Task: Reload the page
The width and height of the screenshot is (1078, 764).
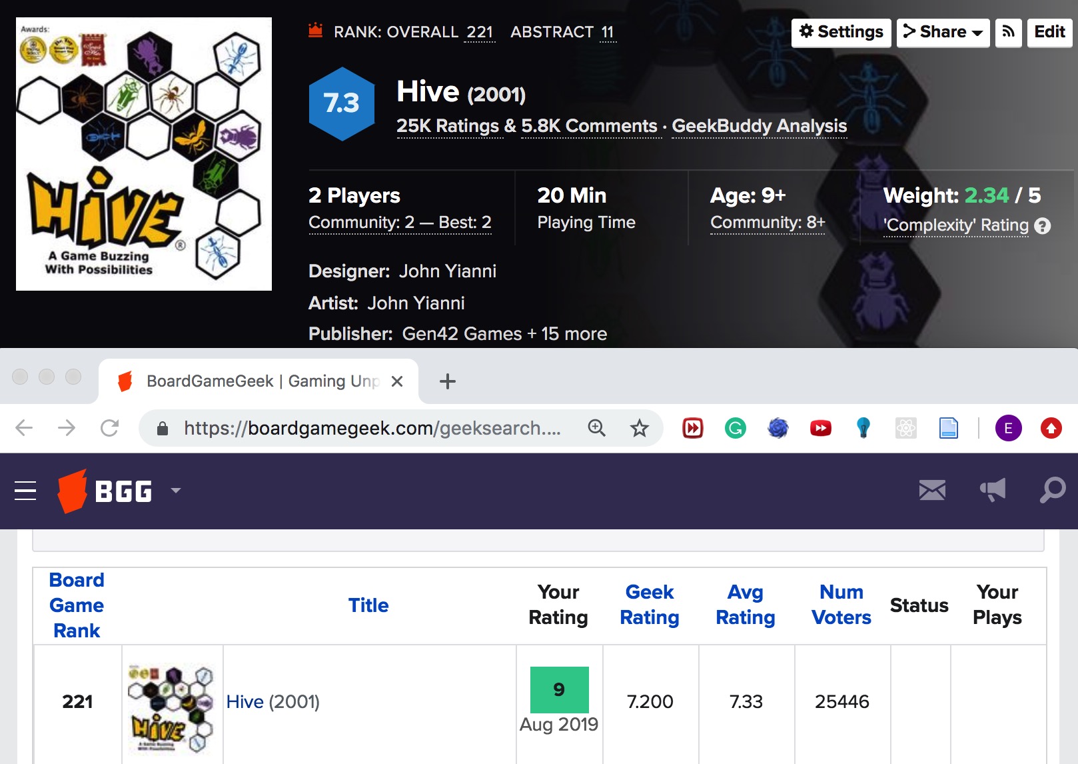Action: (109, 428)
